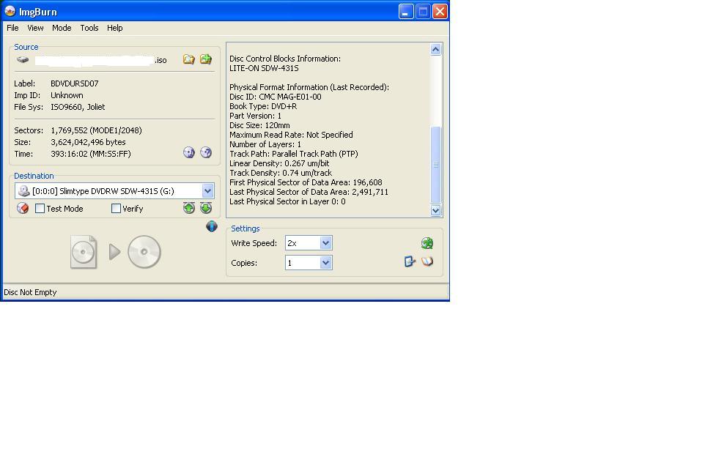705x465 pixels.
Task: Click the 'Book Type: DVD+R' line
Action: coord(263,106)
